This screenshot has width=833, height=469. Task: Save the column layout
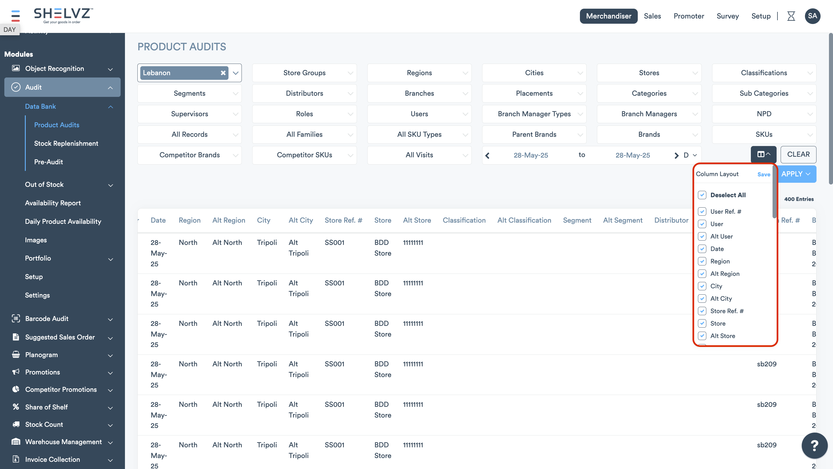point(764,175)
